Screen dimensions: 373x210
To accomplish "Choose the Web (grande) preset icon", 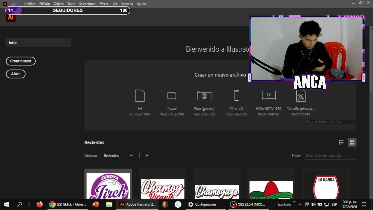I will click(x=204, y=96).
